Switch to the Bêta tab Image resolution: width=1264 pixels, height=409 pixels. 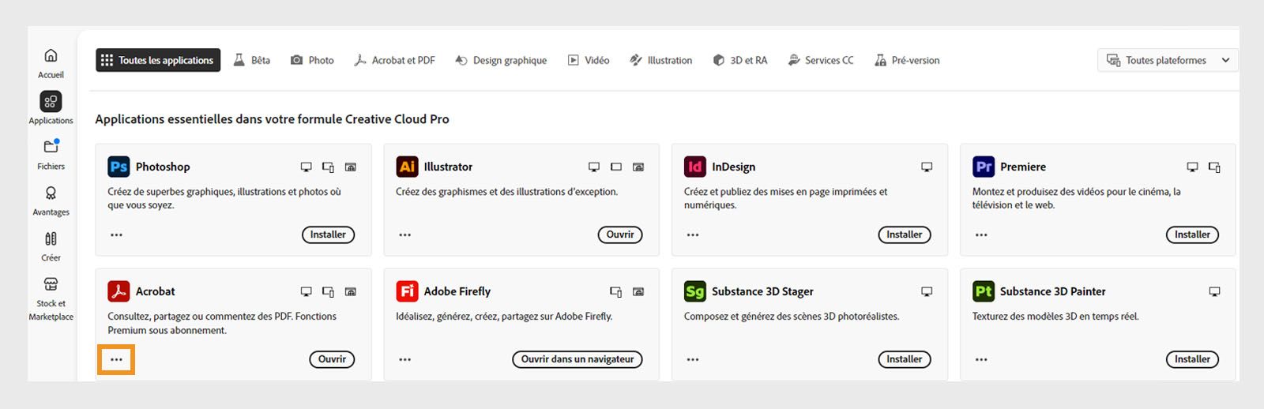pos(252,60)
